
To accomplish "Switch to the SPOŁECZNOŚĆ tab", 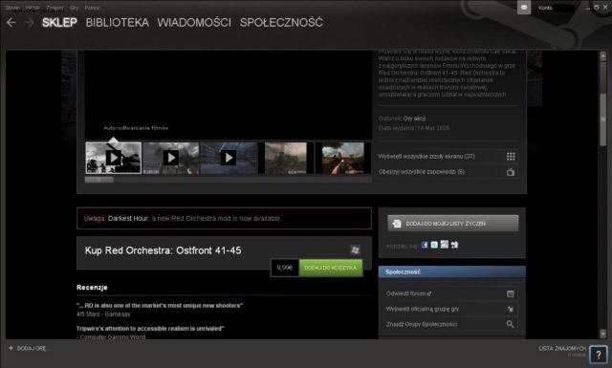I will pyautogui.click(x=281, y=23).
